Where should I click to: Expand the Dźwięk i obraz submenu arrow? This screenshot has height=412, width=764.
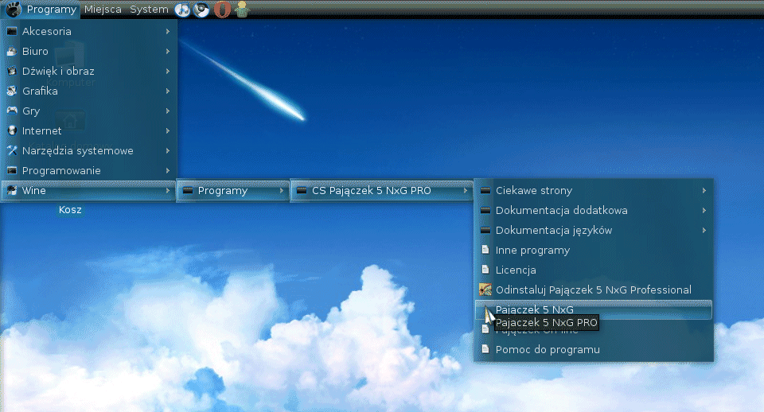point(168,71)
